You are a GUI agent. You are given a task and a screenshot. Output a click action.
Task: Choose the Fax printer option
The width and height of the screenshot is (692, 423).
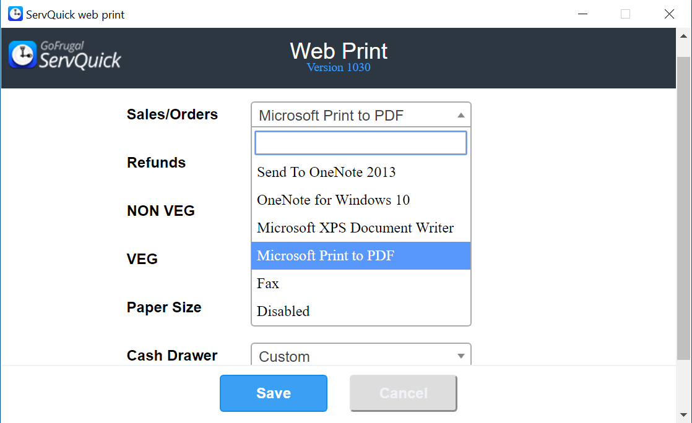tap(268, 283)
